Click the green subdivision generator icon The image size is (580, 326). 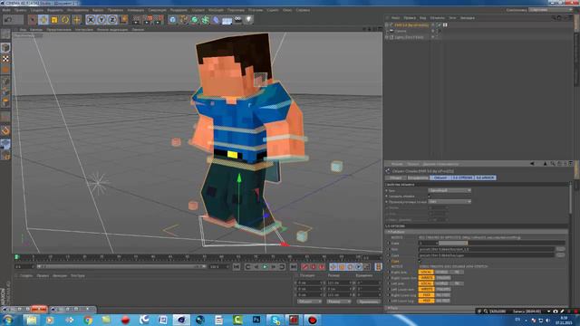click(x=195, y=20)
